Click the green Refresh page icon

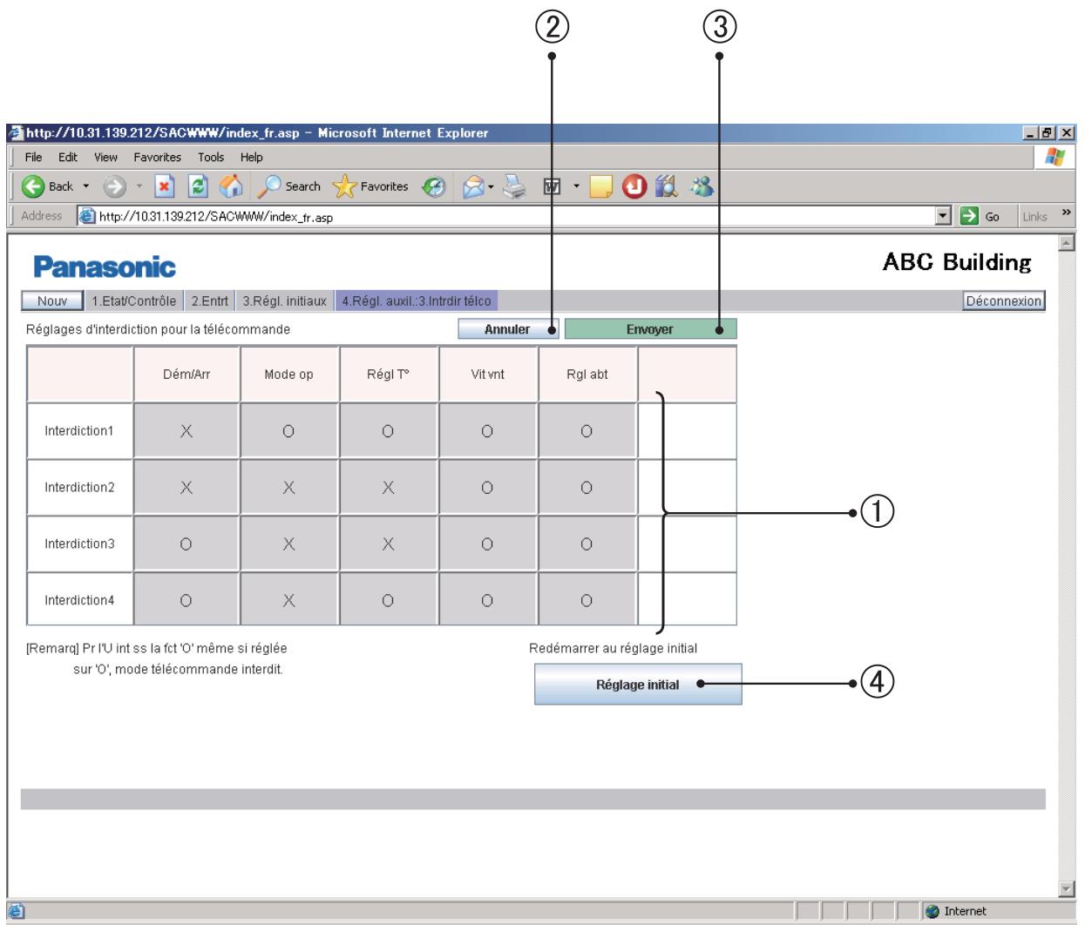point(198,186)
